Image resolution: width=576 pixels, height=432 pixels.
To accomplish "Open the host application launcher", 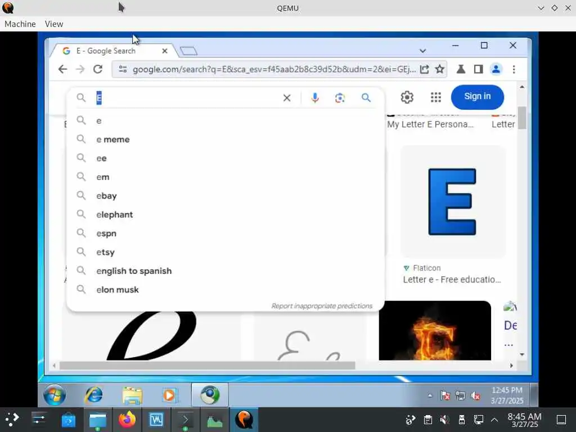I will tap(11, 420).
